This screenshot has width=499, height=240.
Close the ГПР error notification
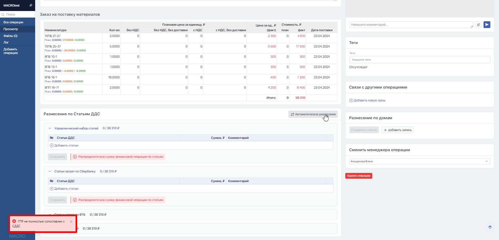pyautogui.click(x=71, y=222)
